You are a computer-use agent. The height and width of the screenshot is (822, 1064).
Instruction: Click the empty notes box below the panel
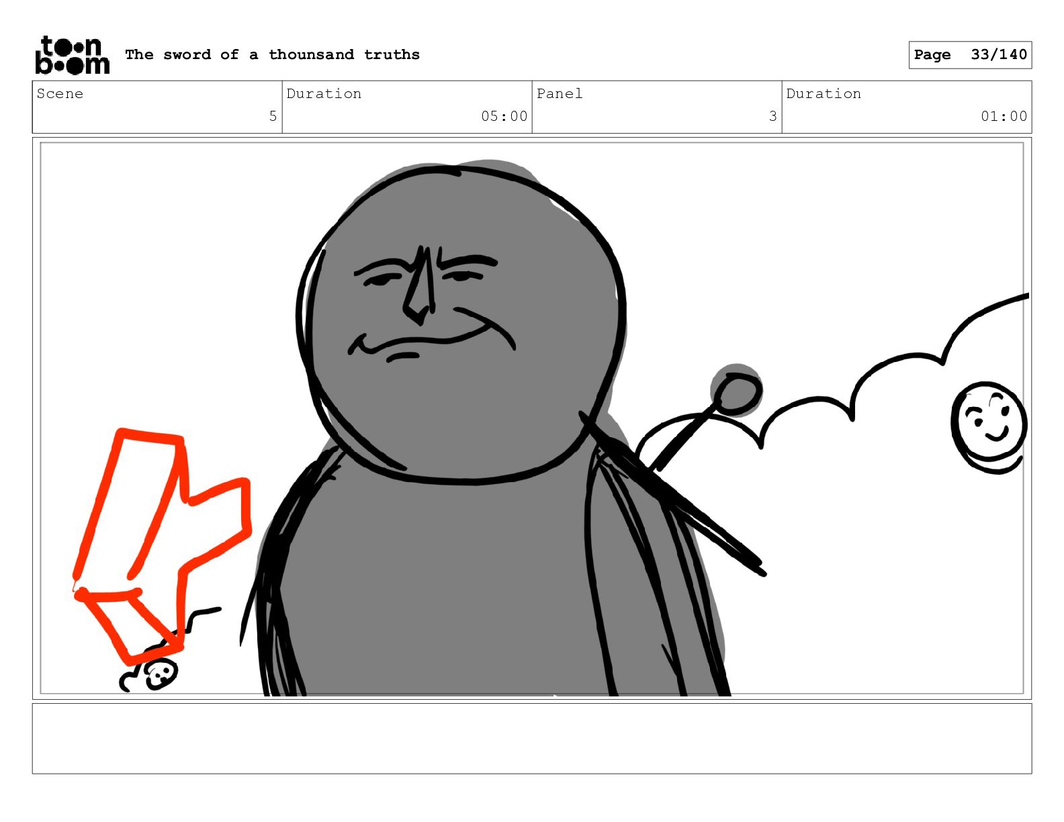point(532,739)
